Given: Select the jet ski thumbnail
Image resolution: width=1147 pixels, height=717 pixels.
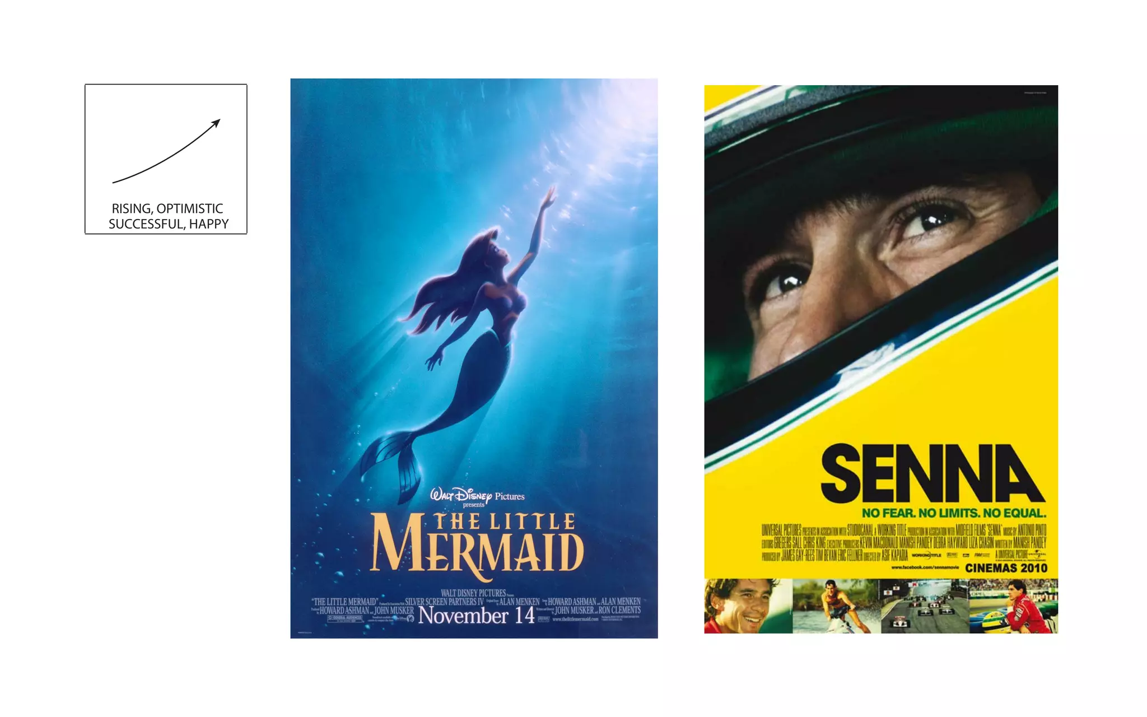Looking at the screenshot, I should coord(836,606).
